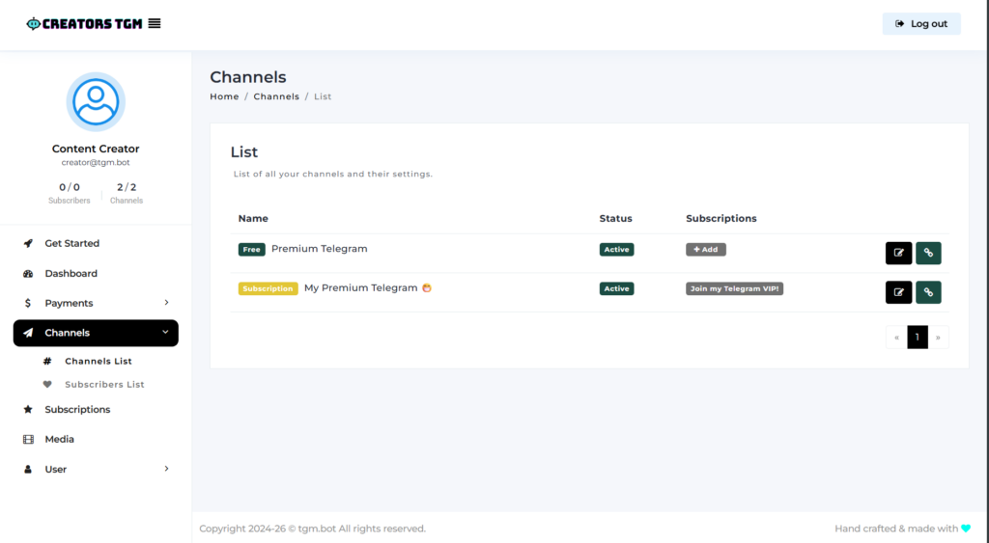Edit the Premium Telegram channel

coord(899,254)
